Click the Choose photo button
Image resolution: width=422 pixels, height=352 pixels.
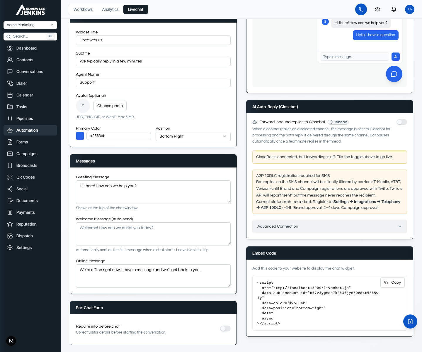(110, 106)
